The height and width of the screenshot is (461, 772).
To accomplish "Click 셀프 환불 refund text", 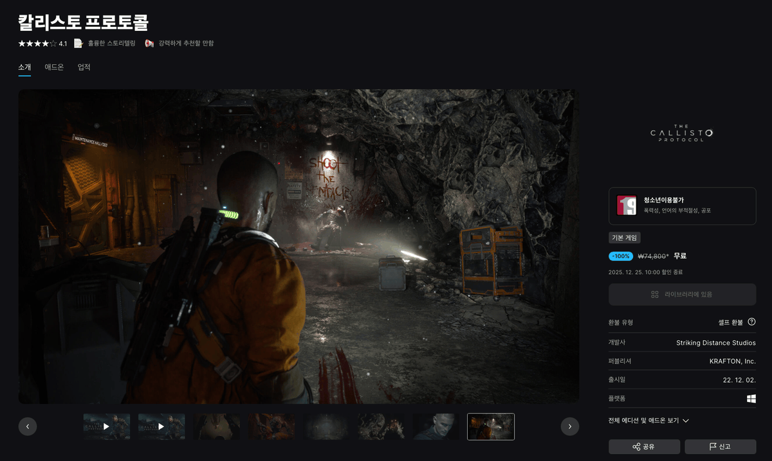I will 730,322.
